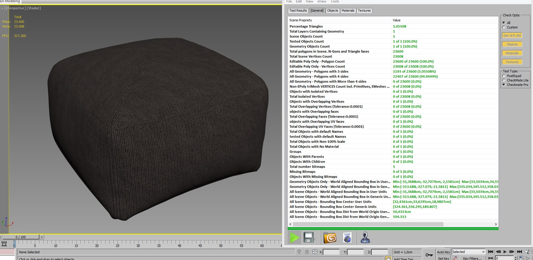The image size is (533, 260).
Task: Click the zoom viewport magnifier icon
Action: 527,252
